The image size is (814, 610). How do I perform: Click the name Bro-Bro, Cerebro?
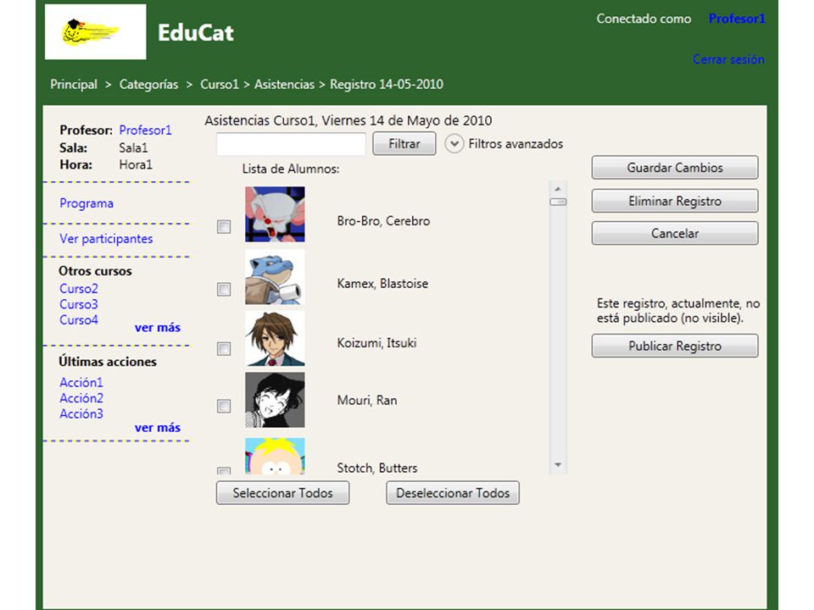point(383,221)
